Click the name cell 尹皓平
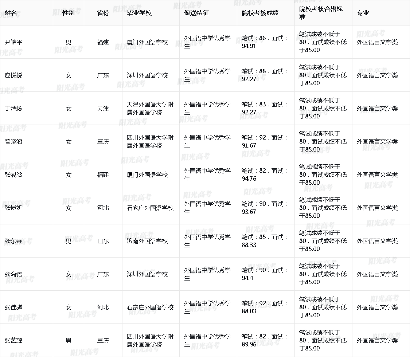 13,42
